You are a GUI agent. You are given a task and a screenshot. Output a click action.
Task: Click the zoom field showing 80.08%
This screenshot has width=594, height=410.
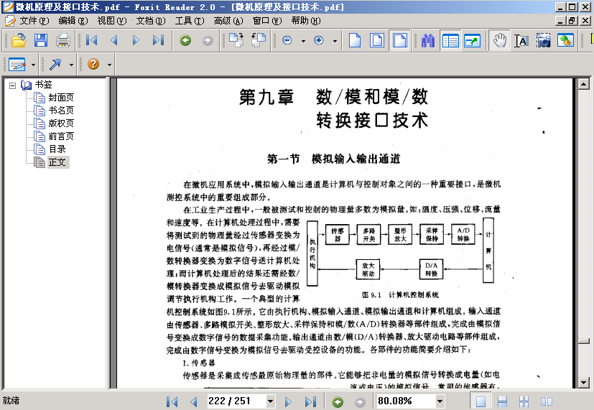coord(406,401)
